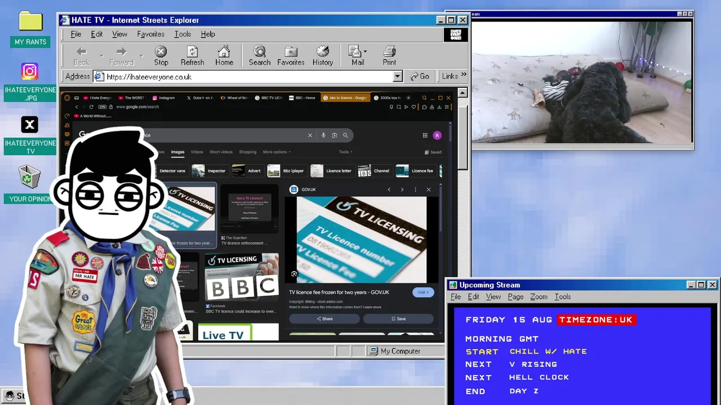Expand the Links chevron in address bar
This screenshot has height=405, width=721.
coord(464,75)
